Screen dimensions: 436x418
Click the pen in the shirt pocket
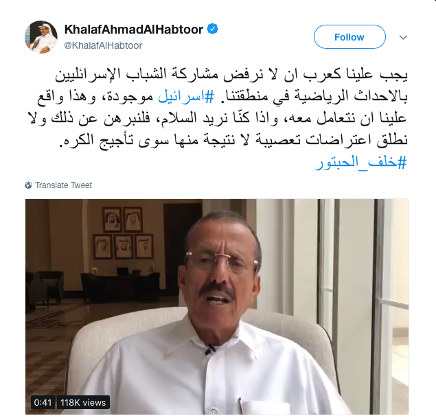[240, 404]
